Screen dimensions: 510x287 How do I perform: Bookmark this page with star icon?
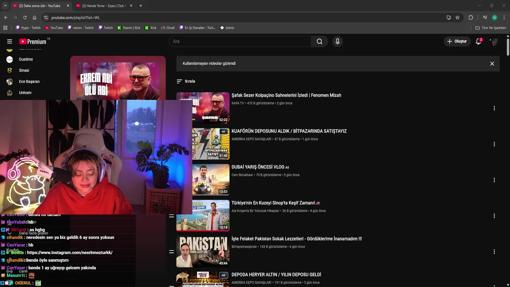tap(457, 18)
